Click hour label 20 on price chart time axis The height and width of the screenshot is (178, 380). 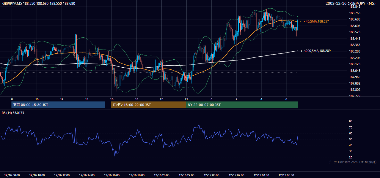161,99
